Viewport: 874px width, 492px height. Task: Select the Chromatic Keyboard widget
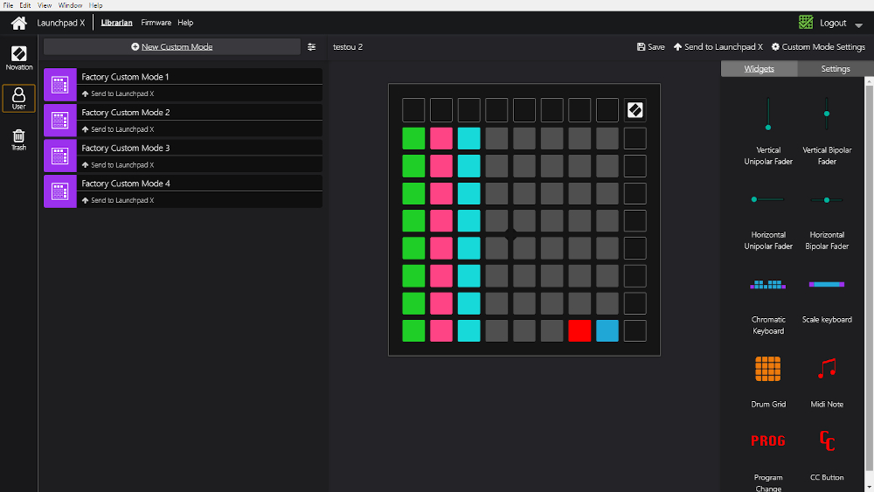click(x=768, y=307)
